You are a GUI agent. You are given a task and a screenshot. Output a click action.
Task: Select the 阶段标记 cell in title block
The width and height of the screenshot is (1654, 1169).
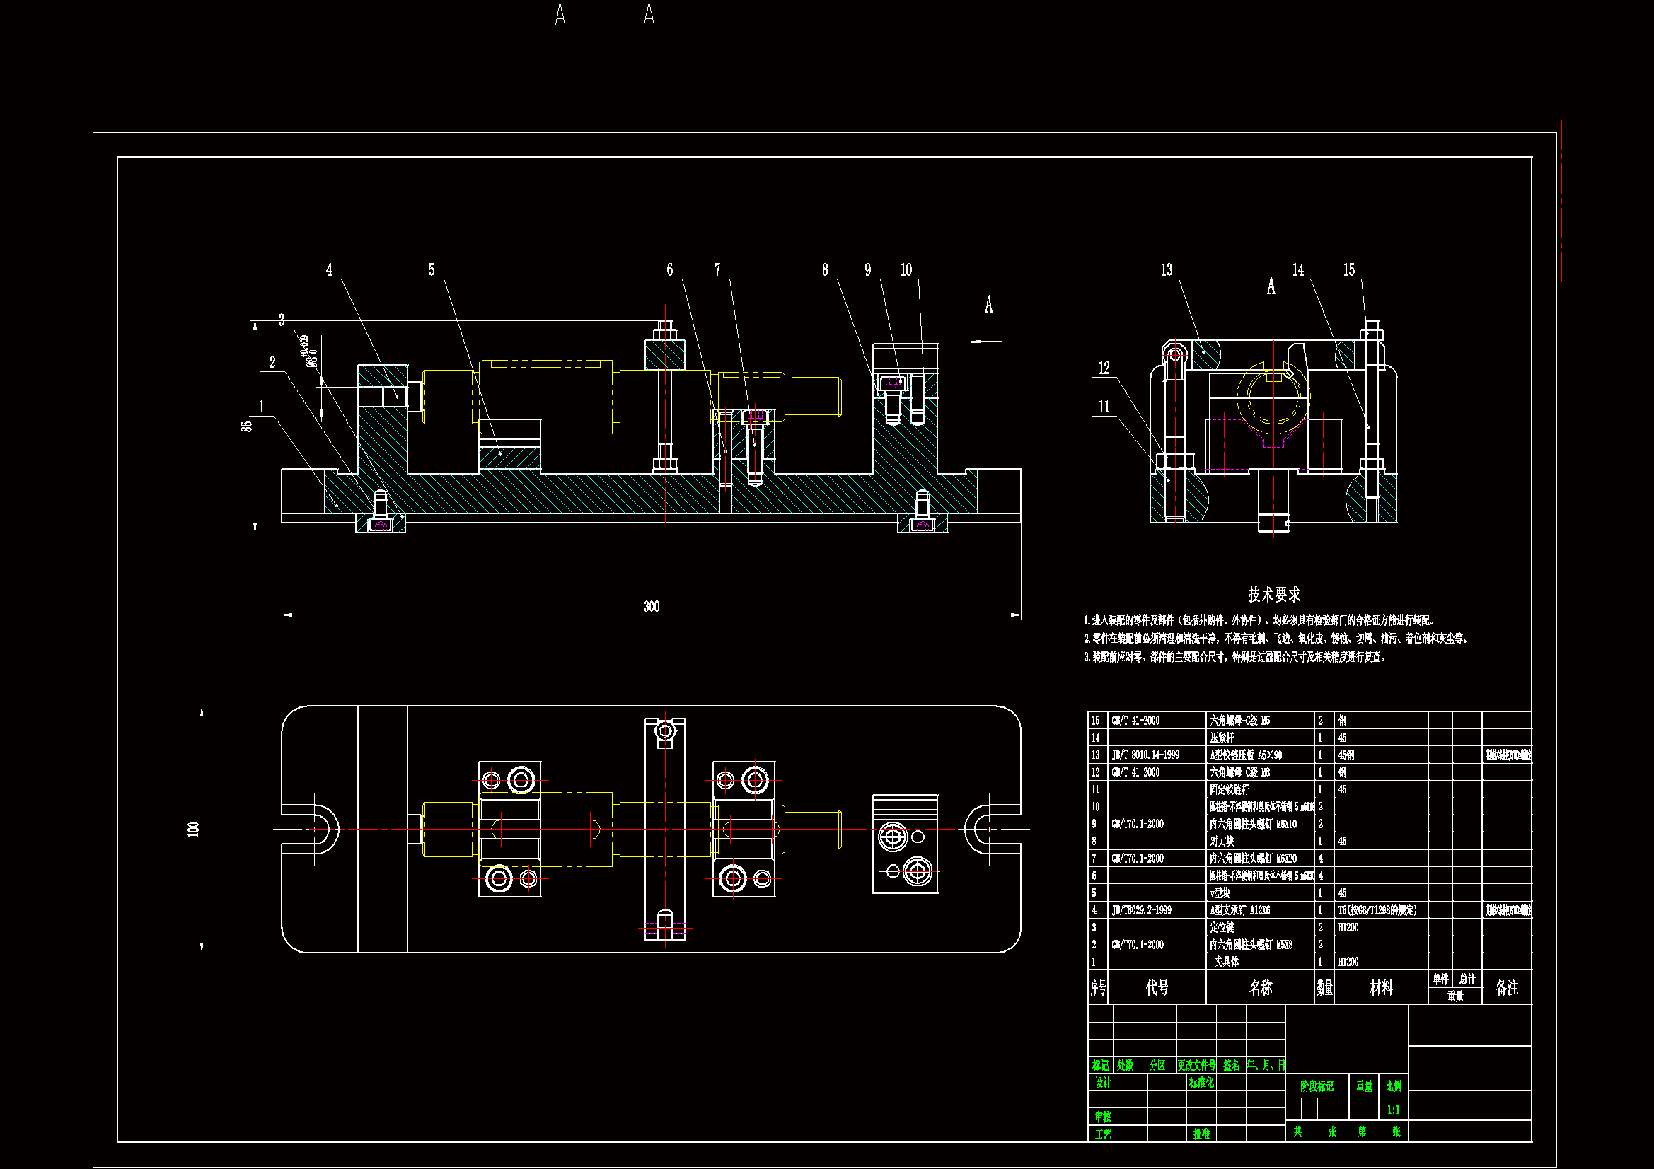(x=1316, y=1086)
